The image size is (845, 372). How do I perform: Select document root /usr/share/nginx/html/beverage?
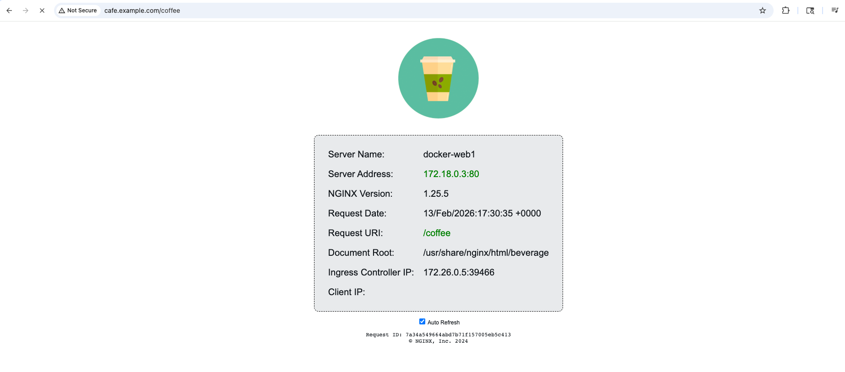(x=486, y=253)
